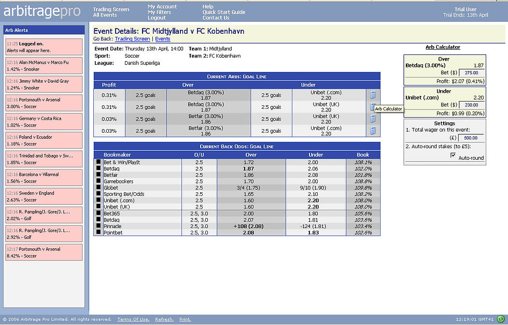Click Pointbet's Under odds 1.83
508x325 pixels.
[313, 233]
